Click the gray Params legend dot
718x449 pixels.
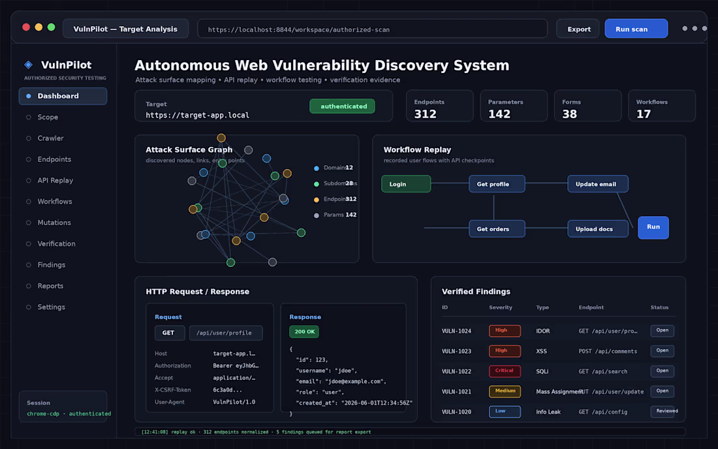[317, 215]
